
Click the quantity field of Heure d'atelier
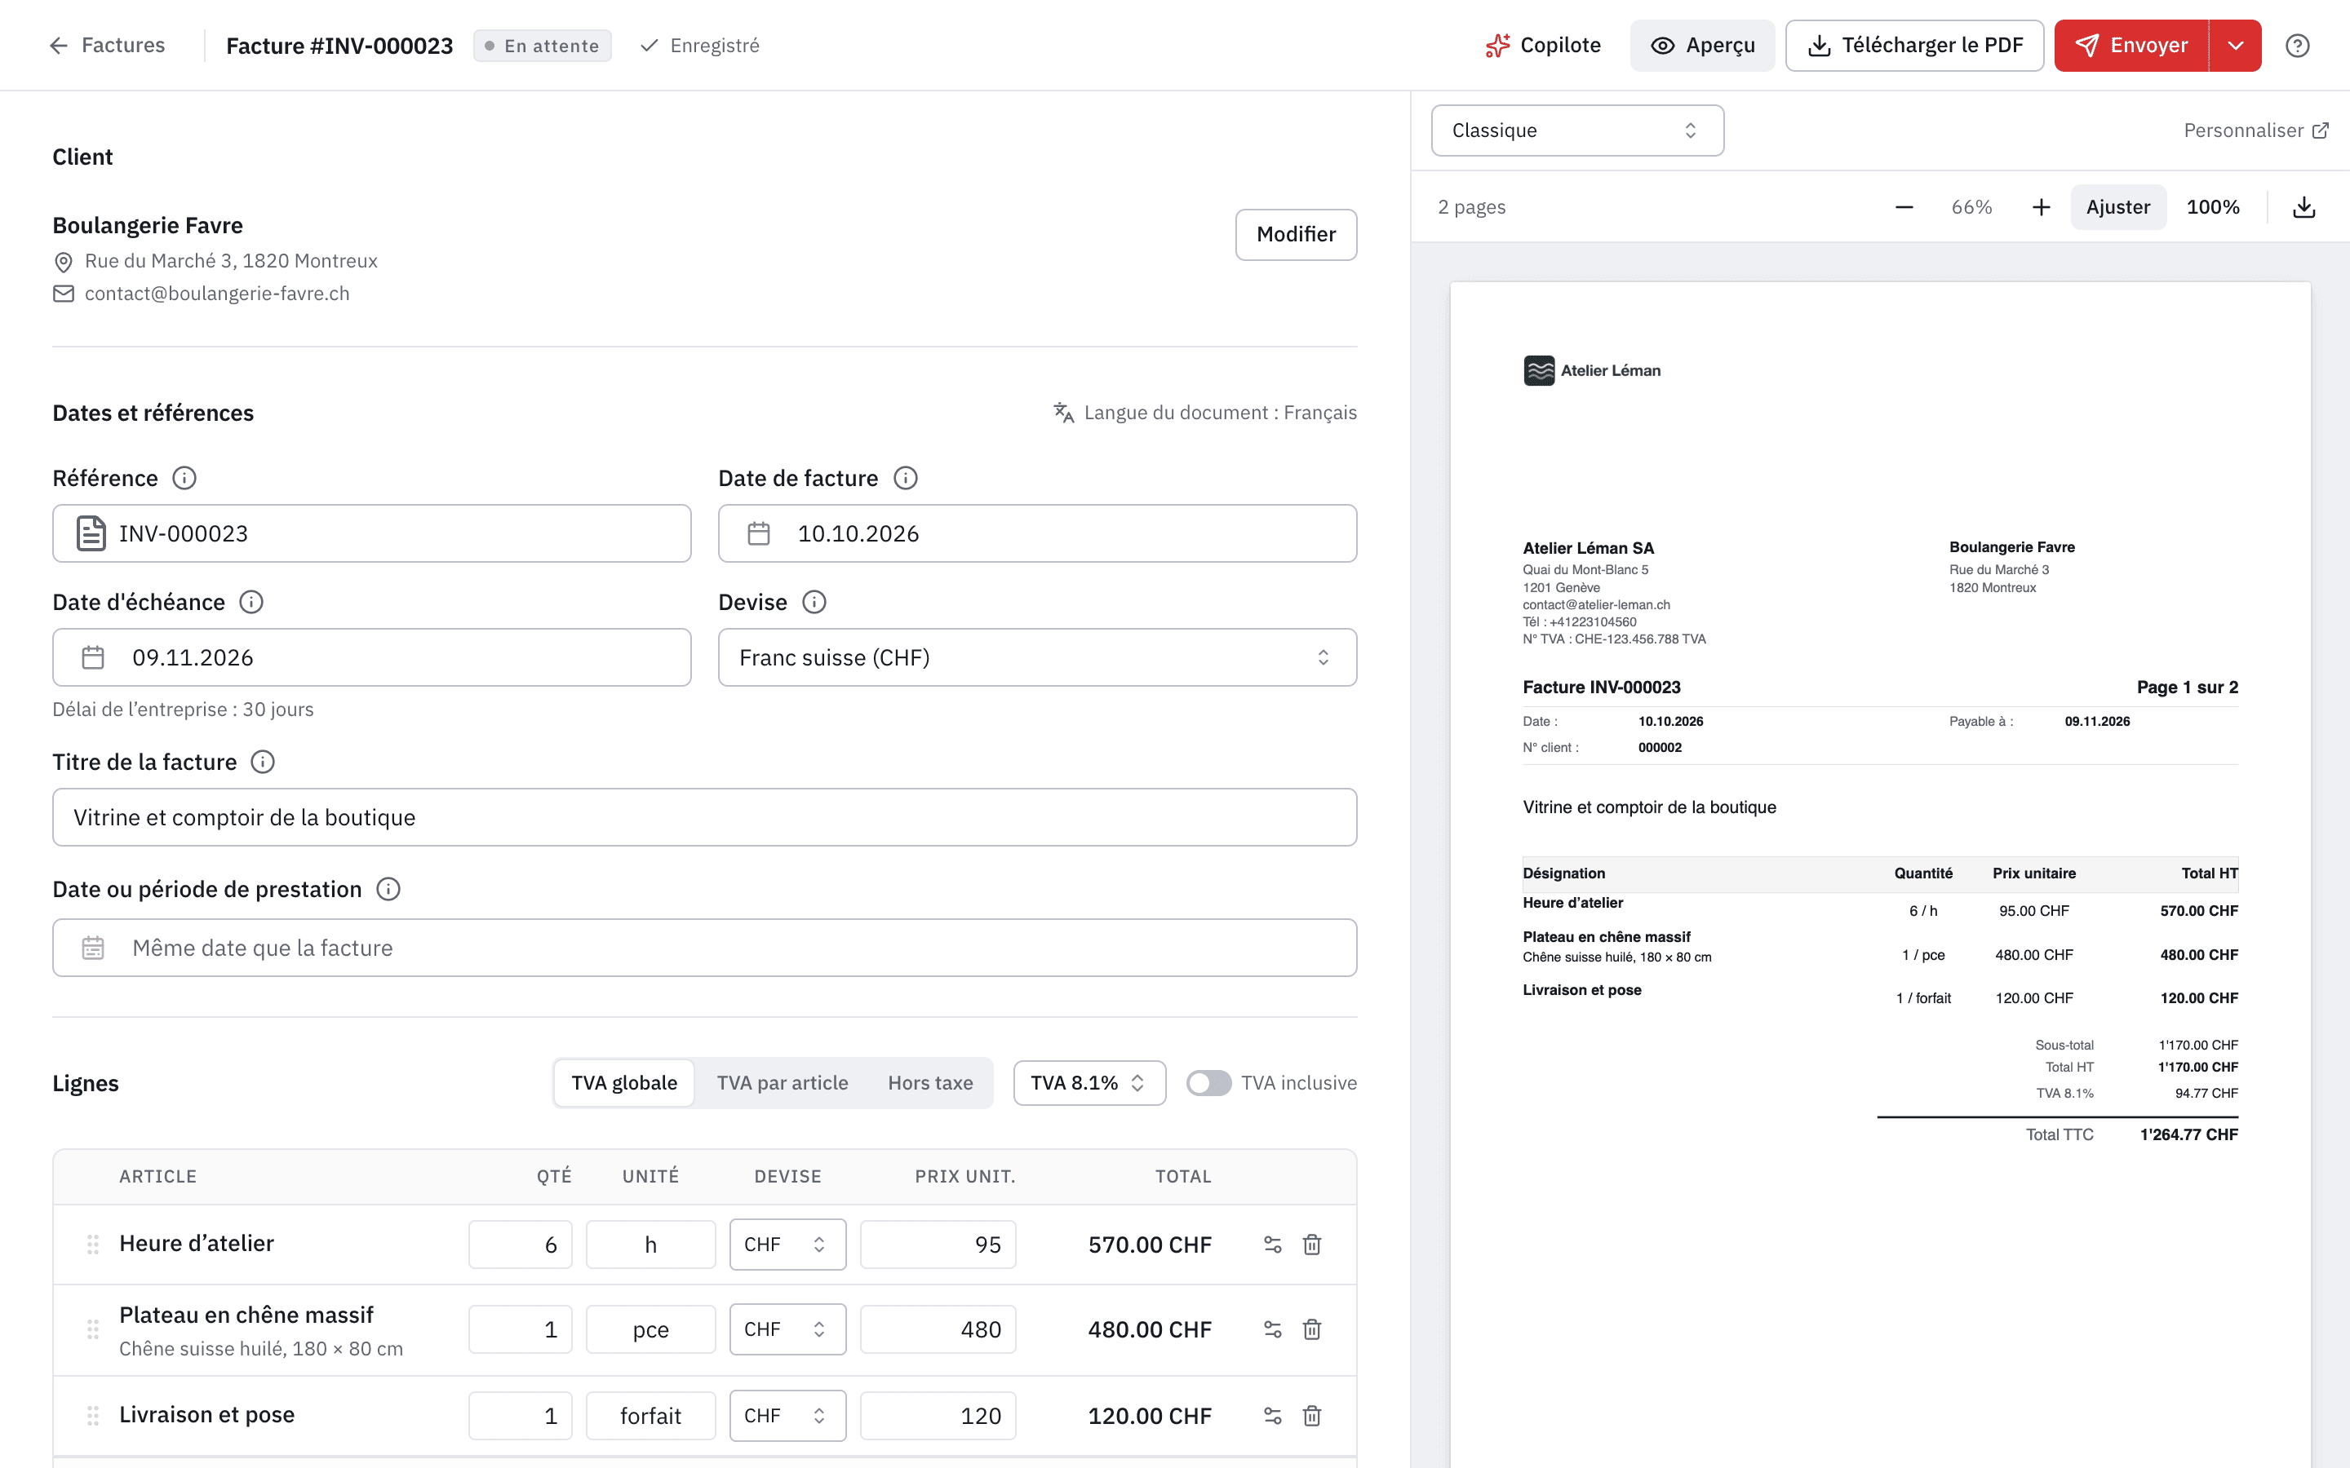521,1245
